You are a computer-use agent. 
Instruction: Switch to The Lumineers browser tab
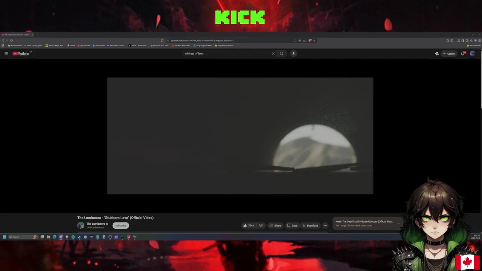(17, 35)
